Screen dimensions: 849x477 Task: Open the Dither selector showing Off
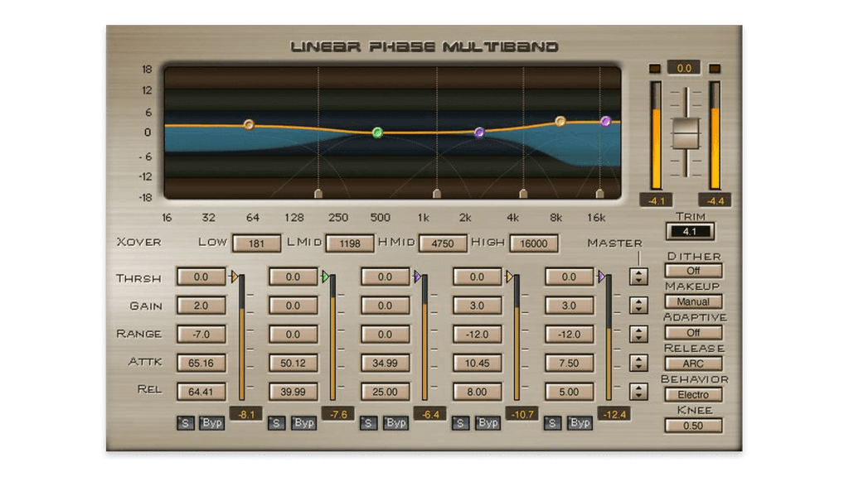pos(695,270)
